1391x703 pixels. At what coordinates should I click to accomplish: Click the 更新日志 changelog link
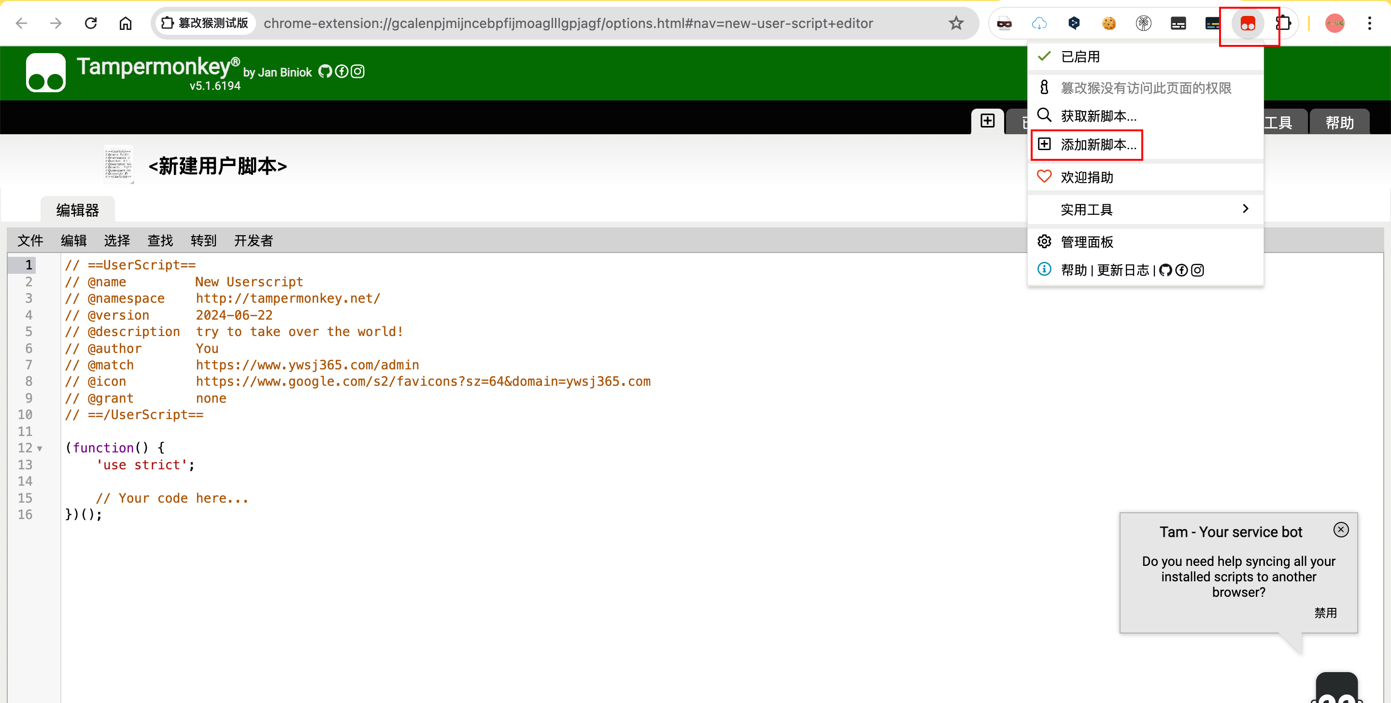1123,270
